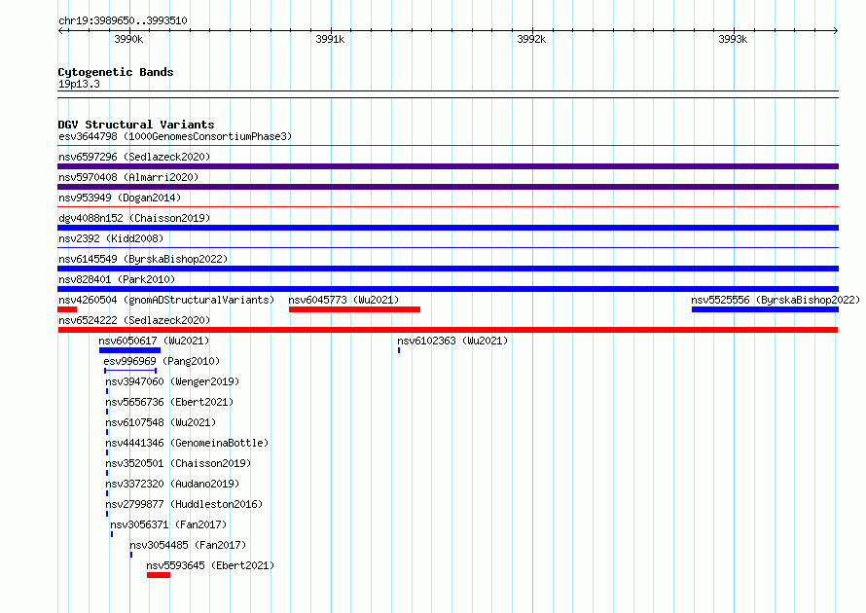The width and height of the screenshot is (866, 613).
Task: Select the blue bar under nsv5525556
Action: click(x=765, y=309)
